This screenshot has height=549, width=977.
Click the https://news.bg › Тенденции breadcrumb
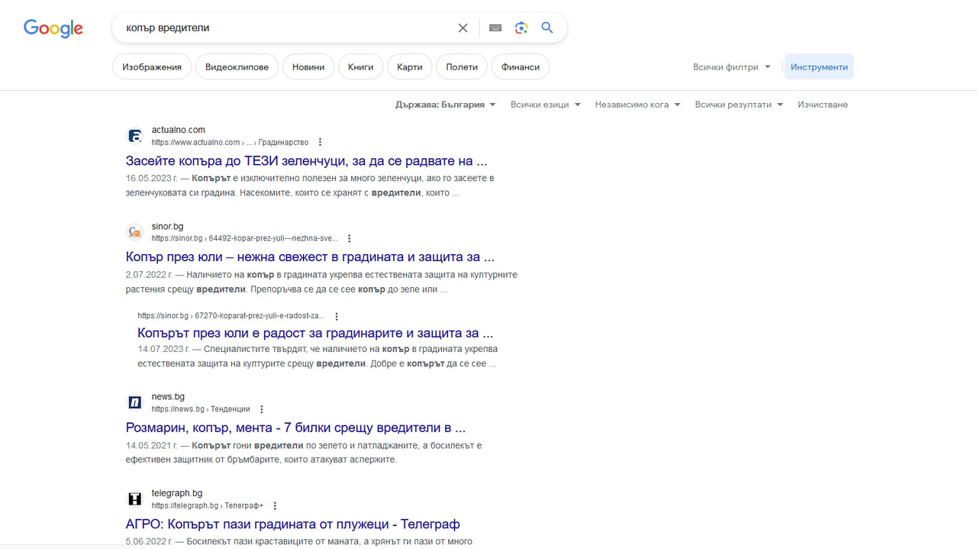pos(201,409)
